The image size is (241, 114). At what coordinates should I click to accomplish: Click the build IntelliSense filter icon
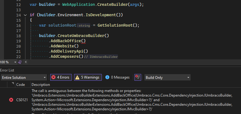pyautogui.click(x=138, y=77)
